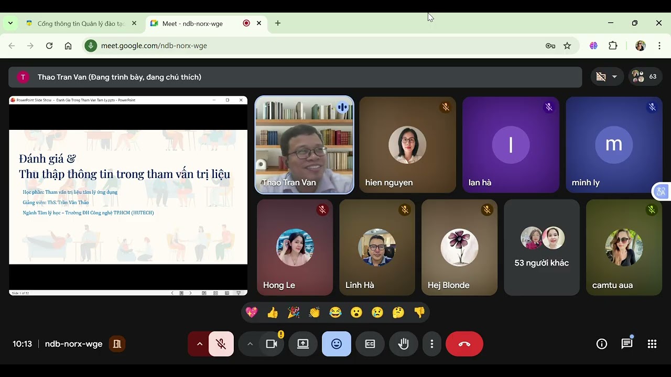Go back in browser history

point(12,46)
